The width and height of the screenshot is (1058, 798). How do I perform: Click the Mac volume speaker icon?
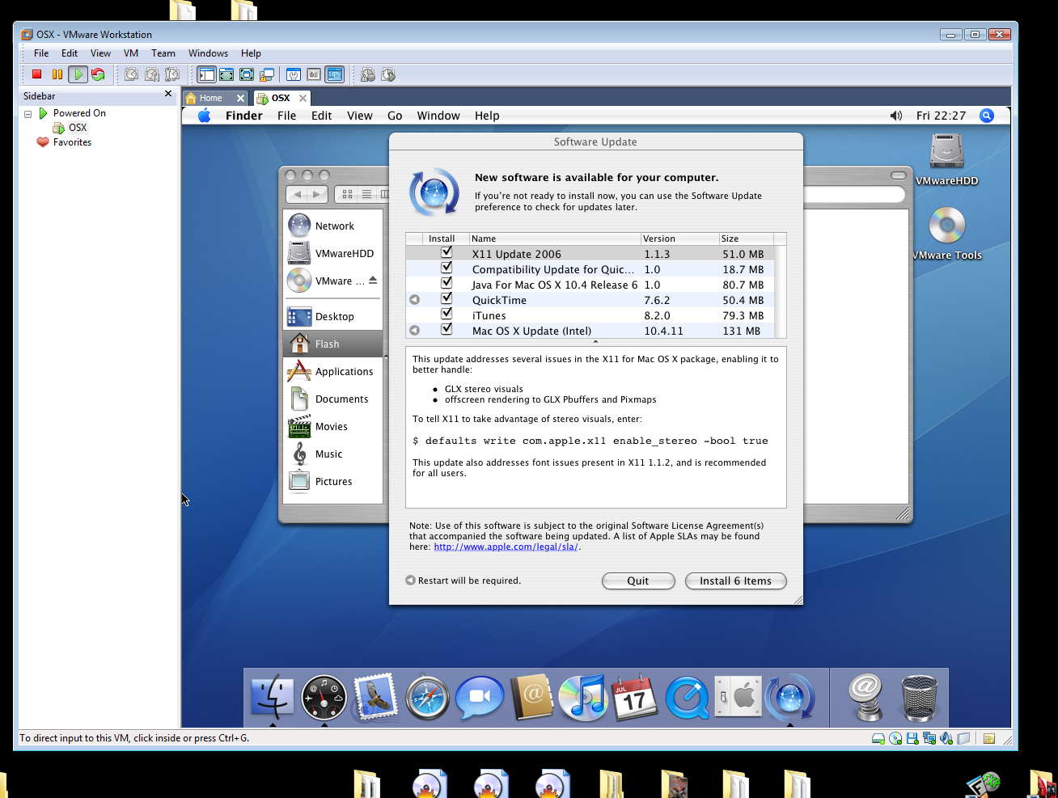pos(895,116)
